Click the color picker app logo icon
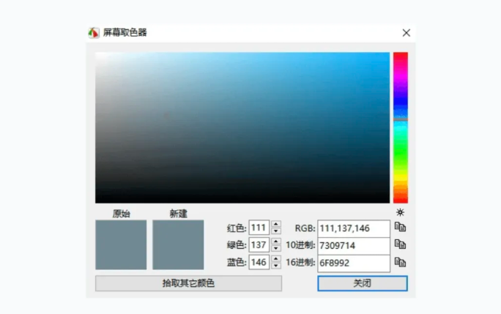501x314 pixels. [x=94, y=33]
